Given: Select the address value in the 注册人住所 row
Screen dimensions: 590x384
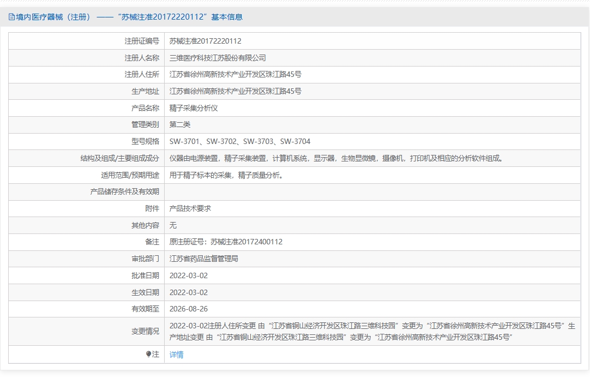Looking at the screenshot, I should coord(235,75).
